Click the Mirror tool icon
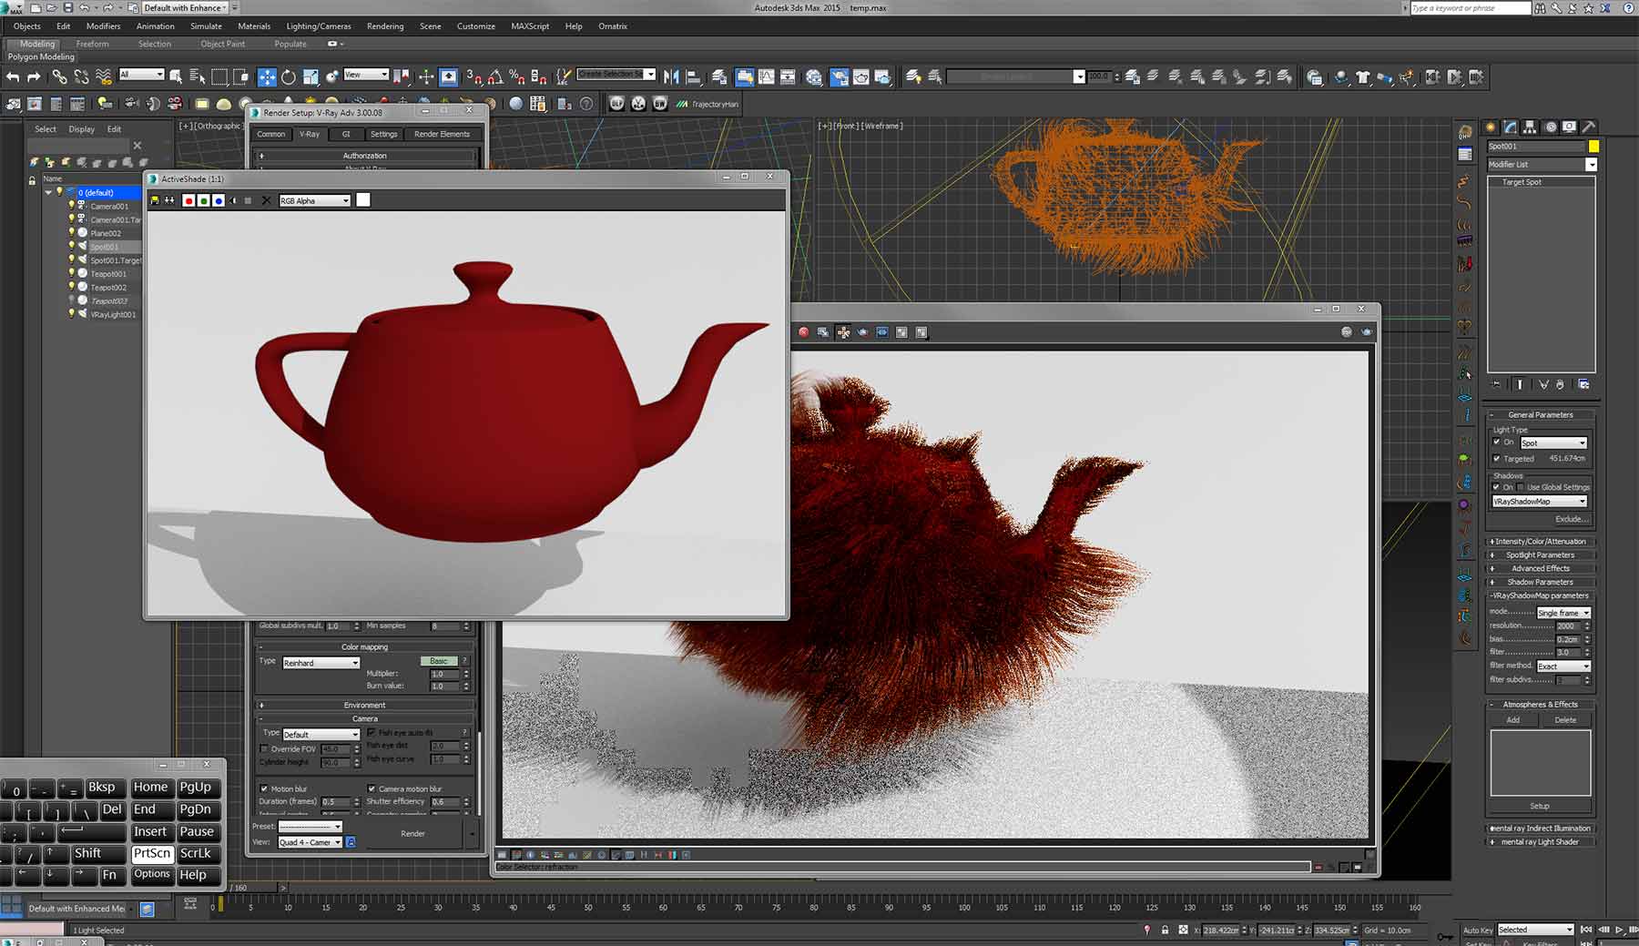The image size is (1639, 946). point(671,77)
